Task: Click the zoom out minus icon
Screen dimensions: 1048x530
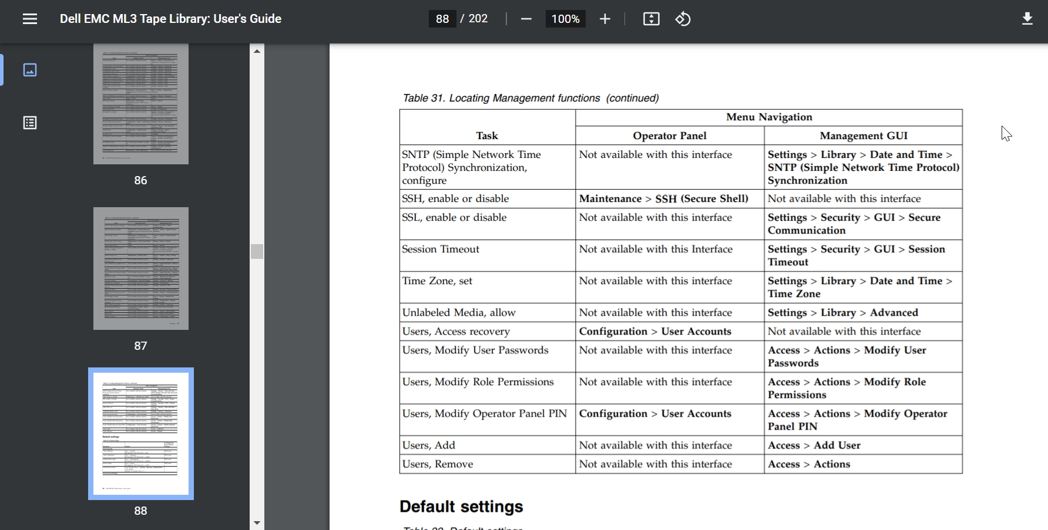Action: click(526, 19)
